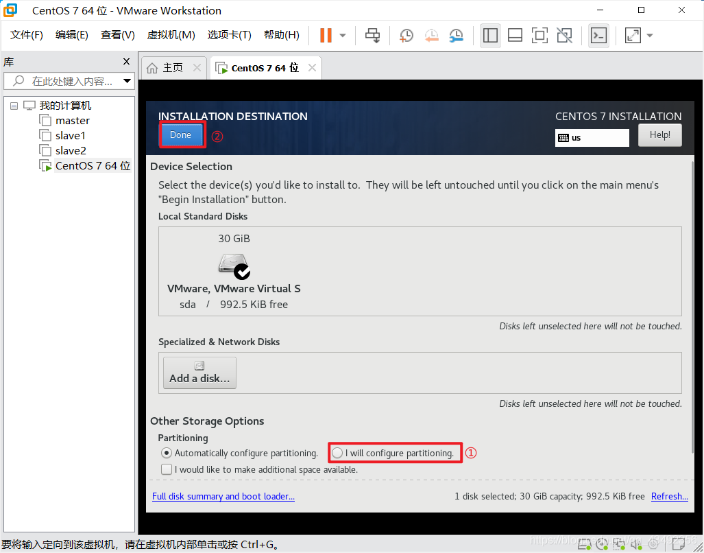Select CentOS 7 64 位 in library tree

point(85,166)
